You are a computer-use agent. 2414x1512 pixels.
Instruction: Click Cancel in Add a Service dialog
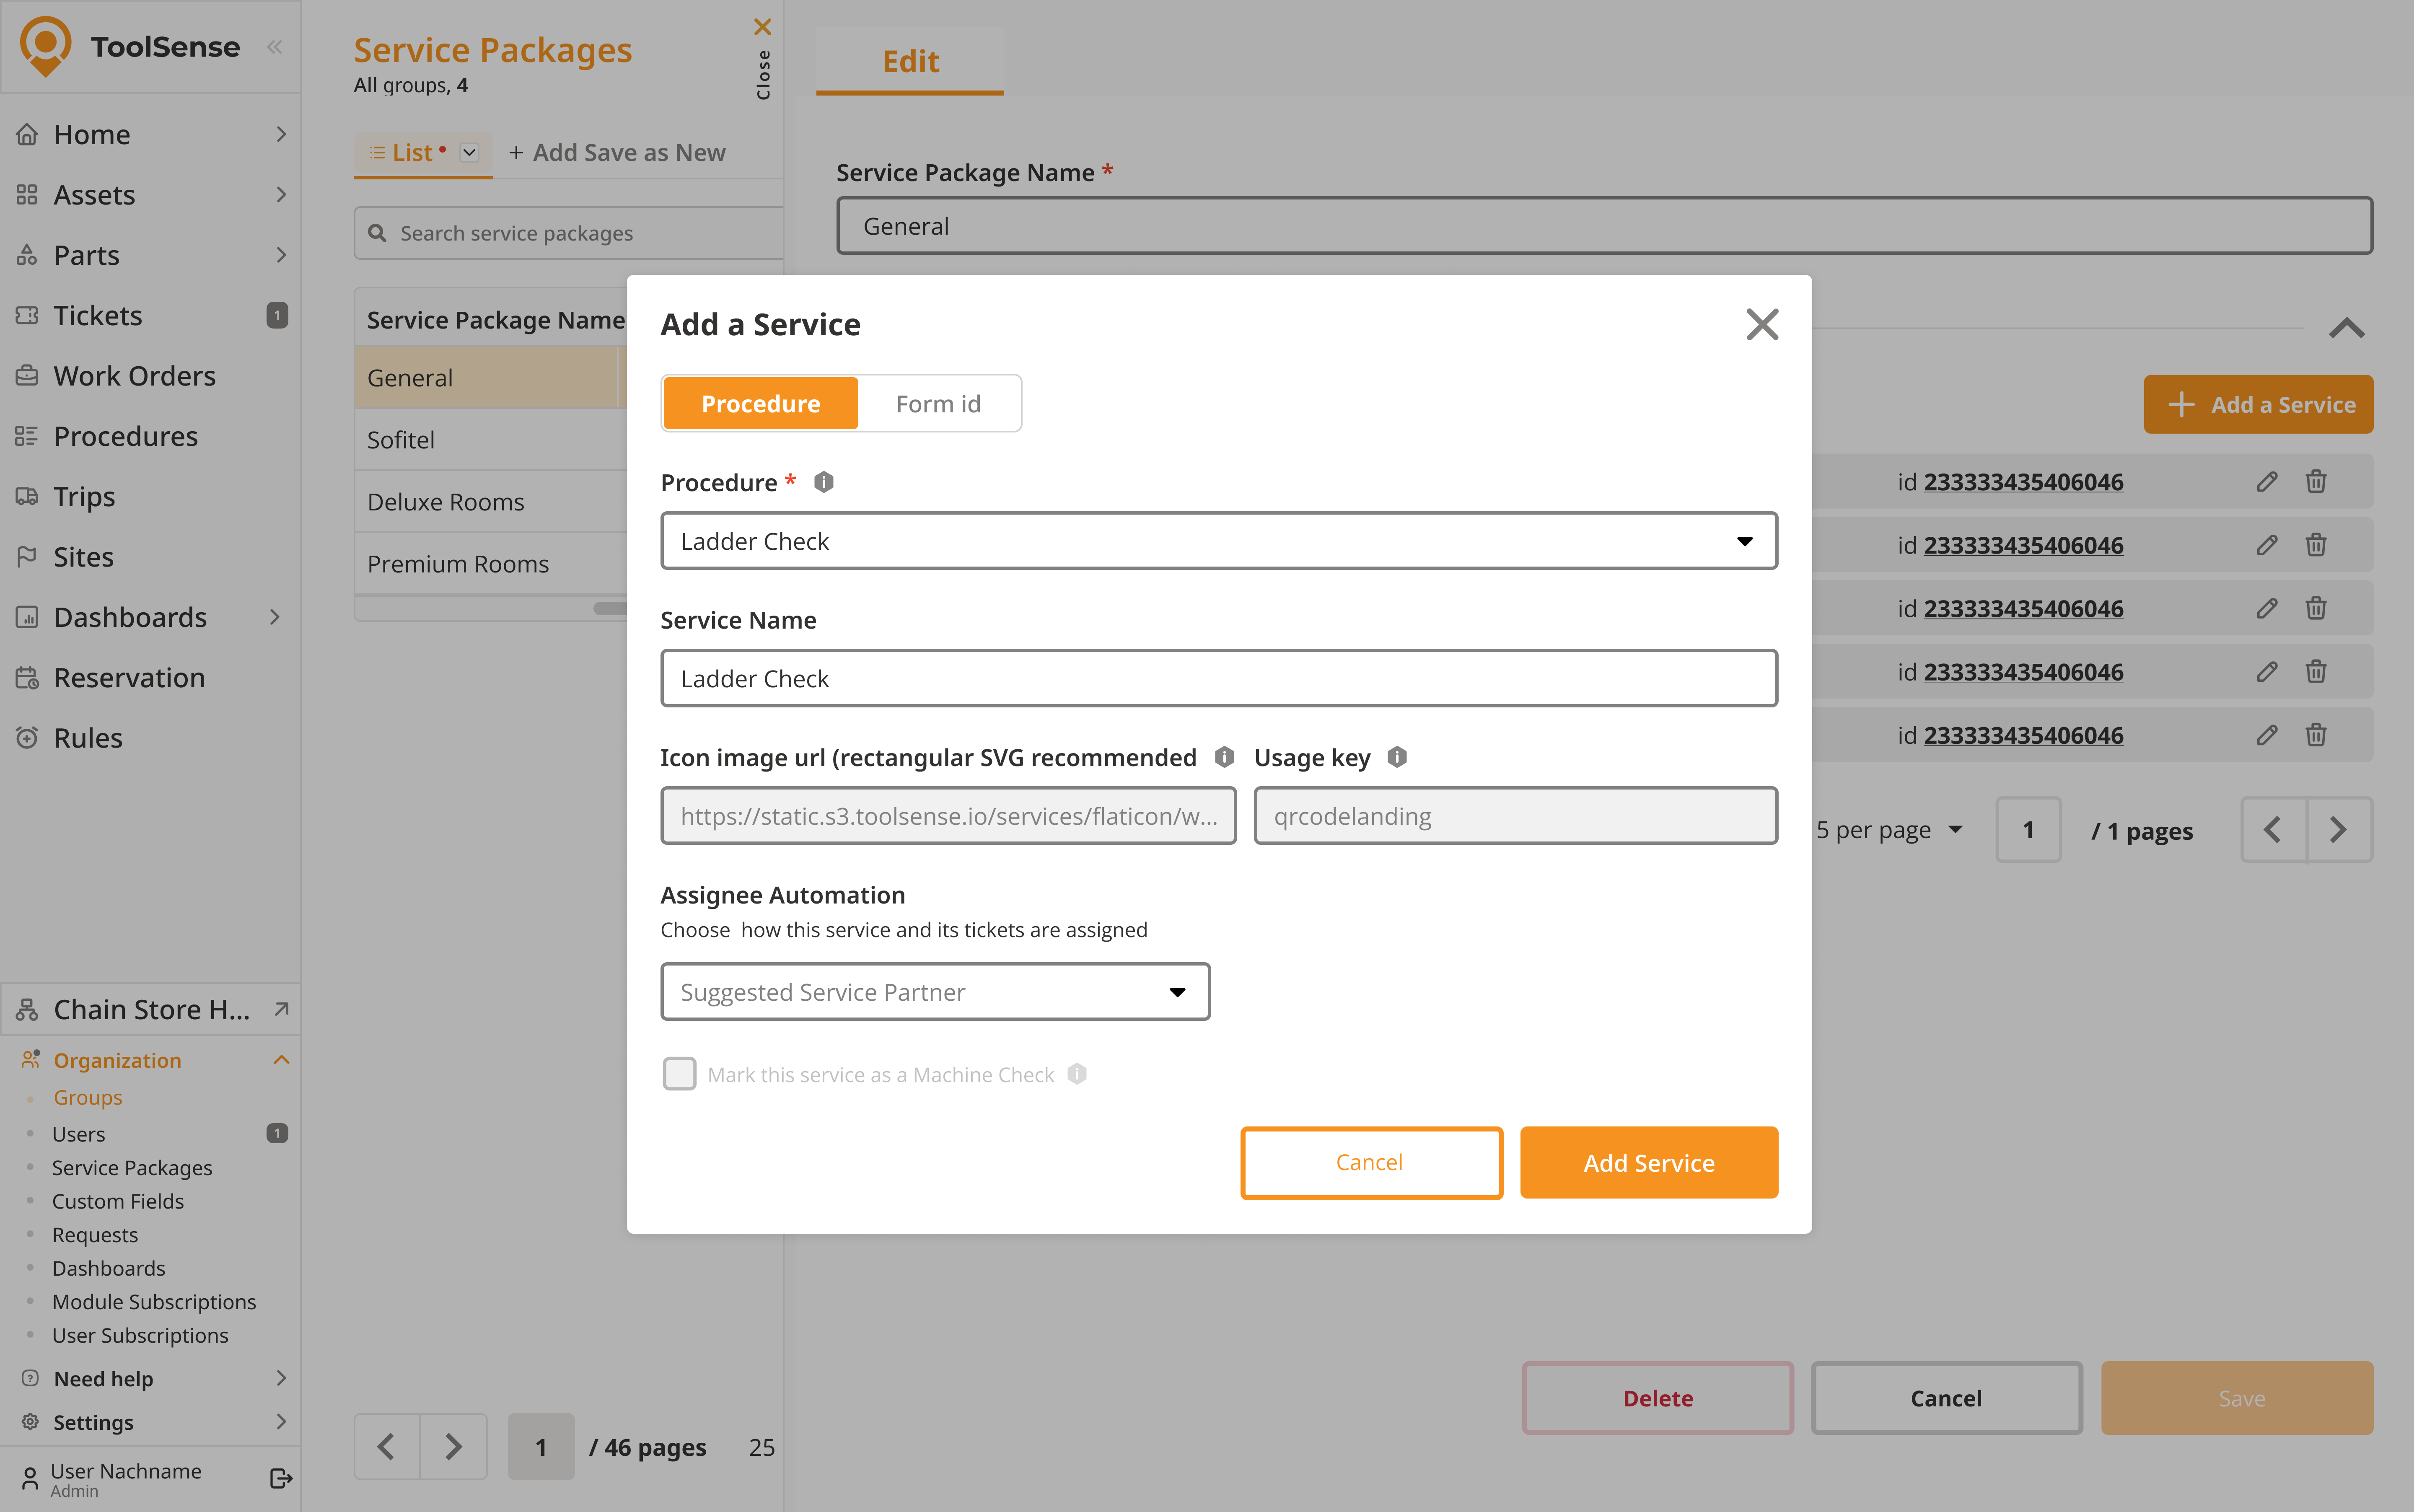pyautogui.click(x=1370, y=1162)
